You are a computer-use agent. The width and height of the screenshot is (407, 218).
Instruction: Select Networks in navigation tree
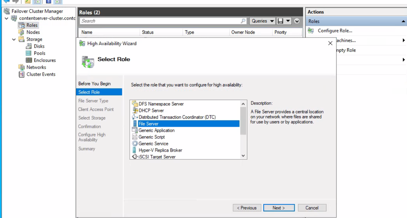[x=36, y=67]
